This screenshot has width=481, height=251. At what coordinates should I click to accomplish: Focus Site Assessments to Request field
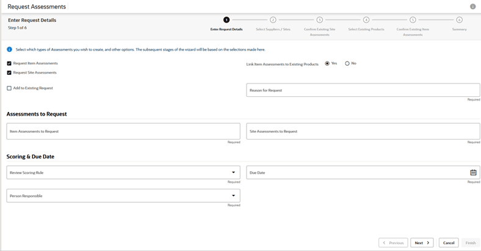tap(363, 132)
